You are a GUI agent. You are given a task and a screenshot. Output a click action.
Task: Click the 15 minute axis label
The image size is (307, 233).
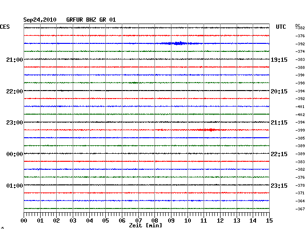[269, 220]
